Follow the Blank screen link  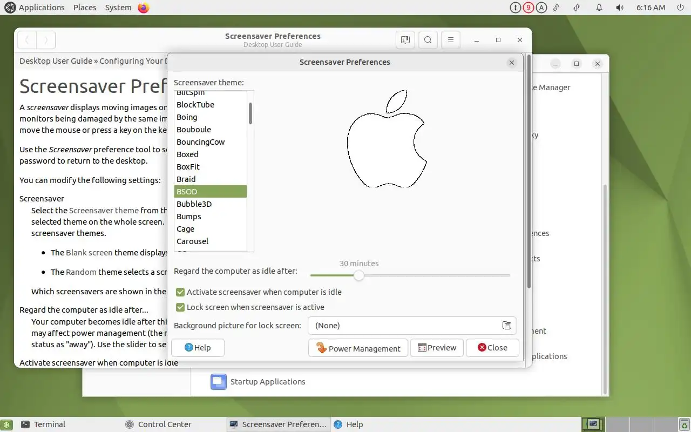89,252
